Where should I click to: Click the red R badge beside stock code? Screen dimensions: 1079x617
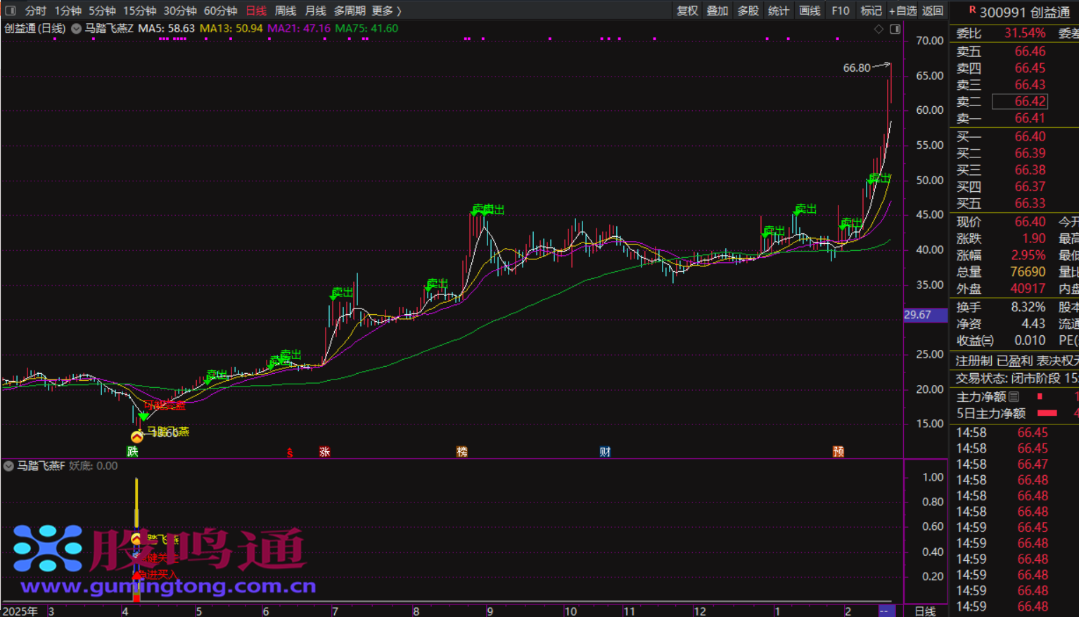point(972,10)
